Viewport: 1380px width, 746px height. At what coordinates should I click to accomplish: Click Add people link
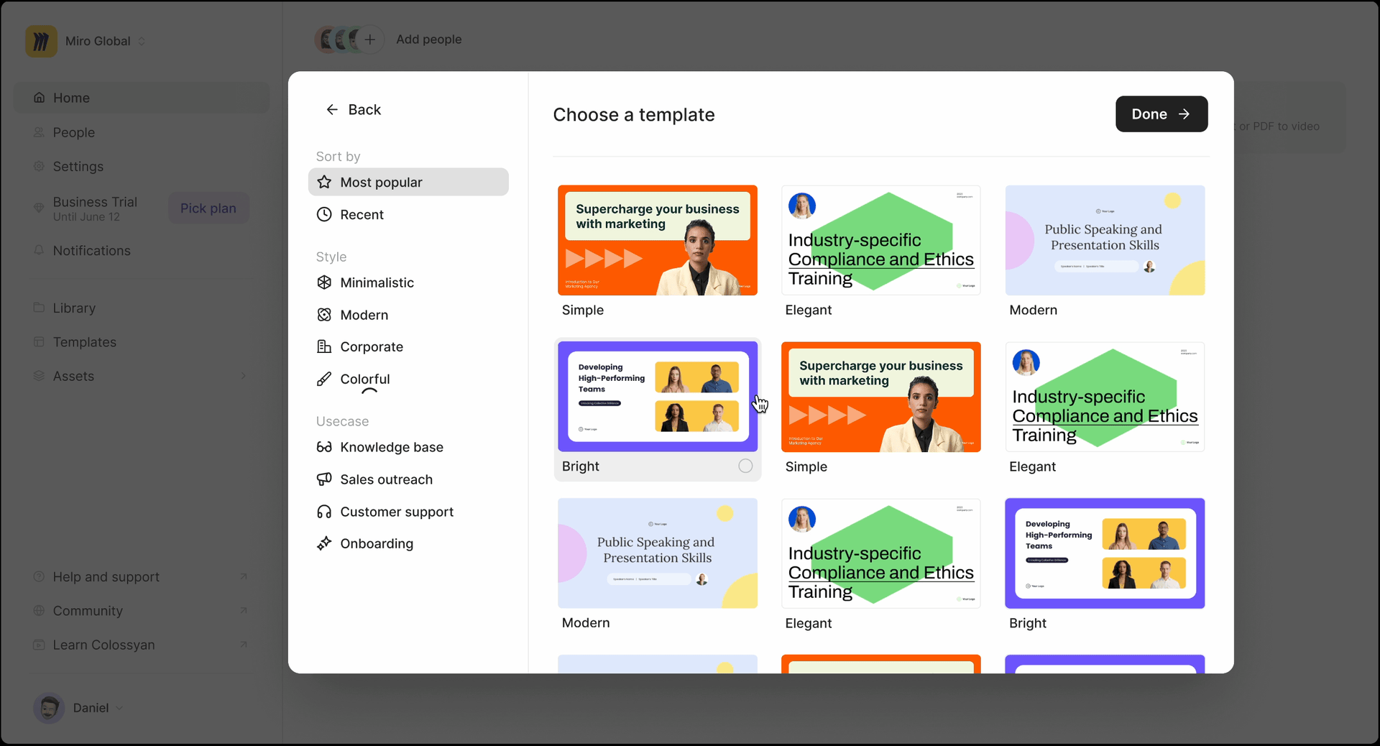click(428, 40)
